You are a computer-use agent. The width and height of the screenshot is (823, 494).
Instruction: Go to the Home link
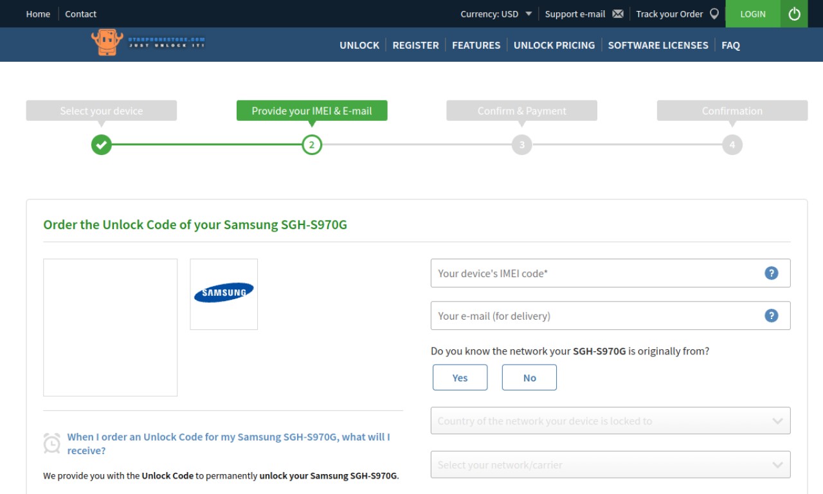[x=38, y=14]
